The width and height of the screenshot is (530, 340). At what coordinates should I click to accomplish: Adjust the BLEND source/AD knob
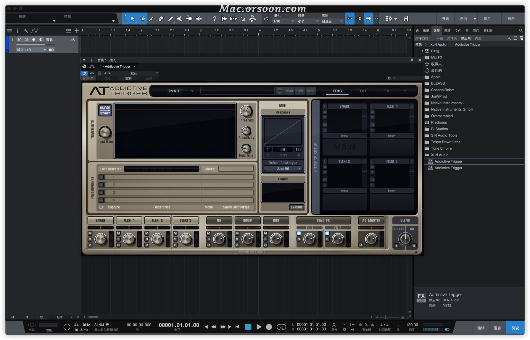pyautogui.click(x=405, y=239)
